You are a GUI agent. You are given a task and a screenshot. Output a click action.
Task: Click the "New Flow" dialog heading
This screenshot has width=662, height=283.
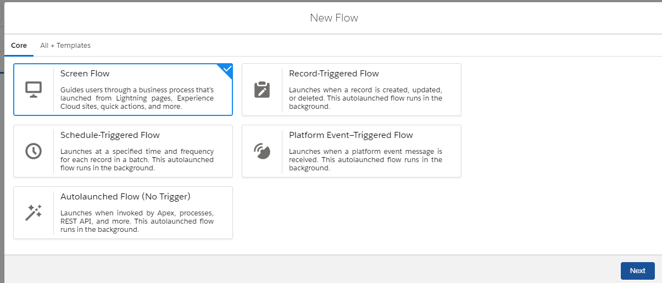333,18
